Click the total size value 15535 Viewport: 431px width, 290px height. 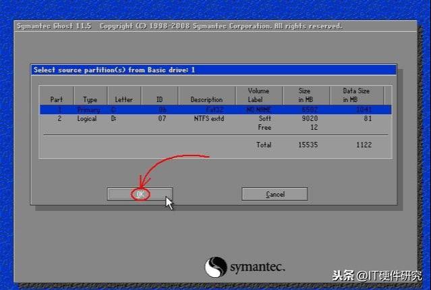coord(308,145)
